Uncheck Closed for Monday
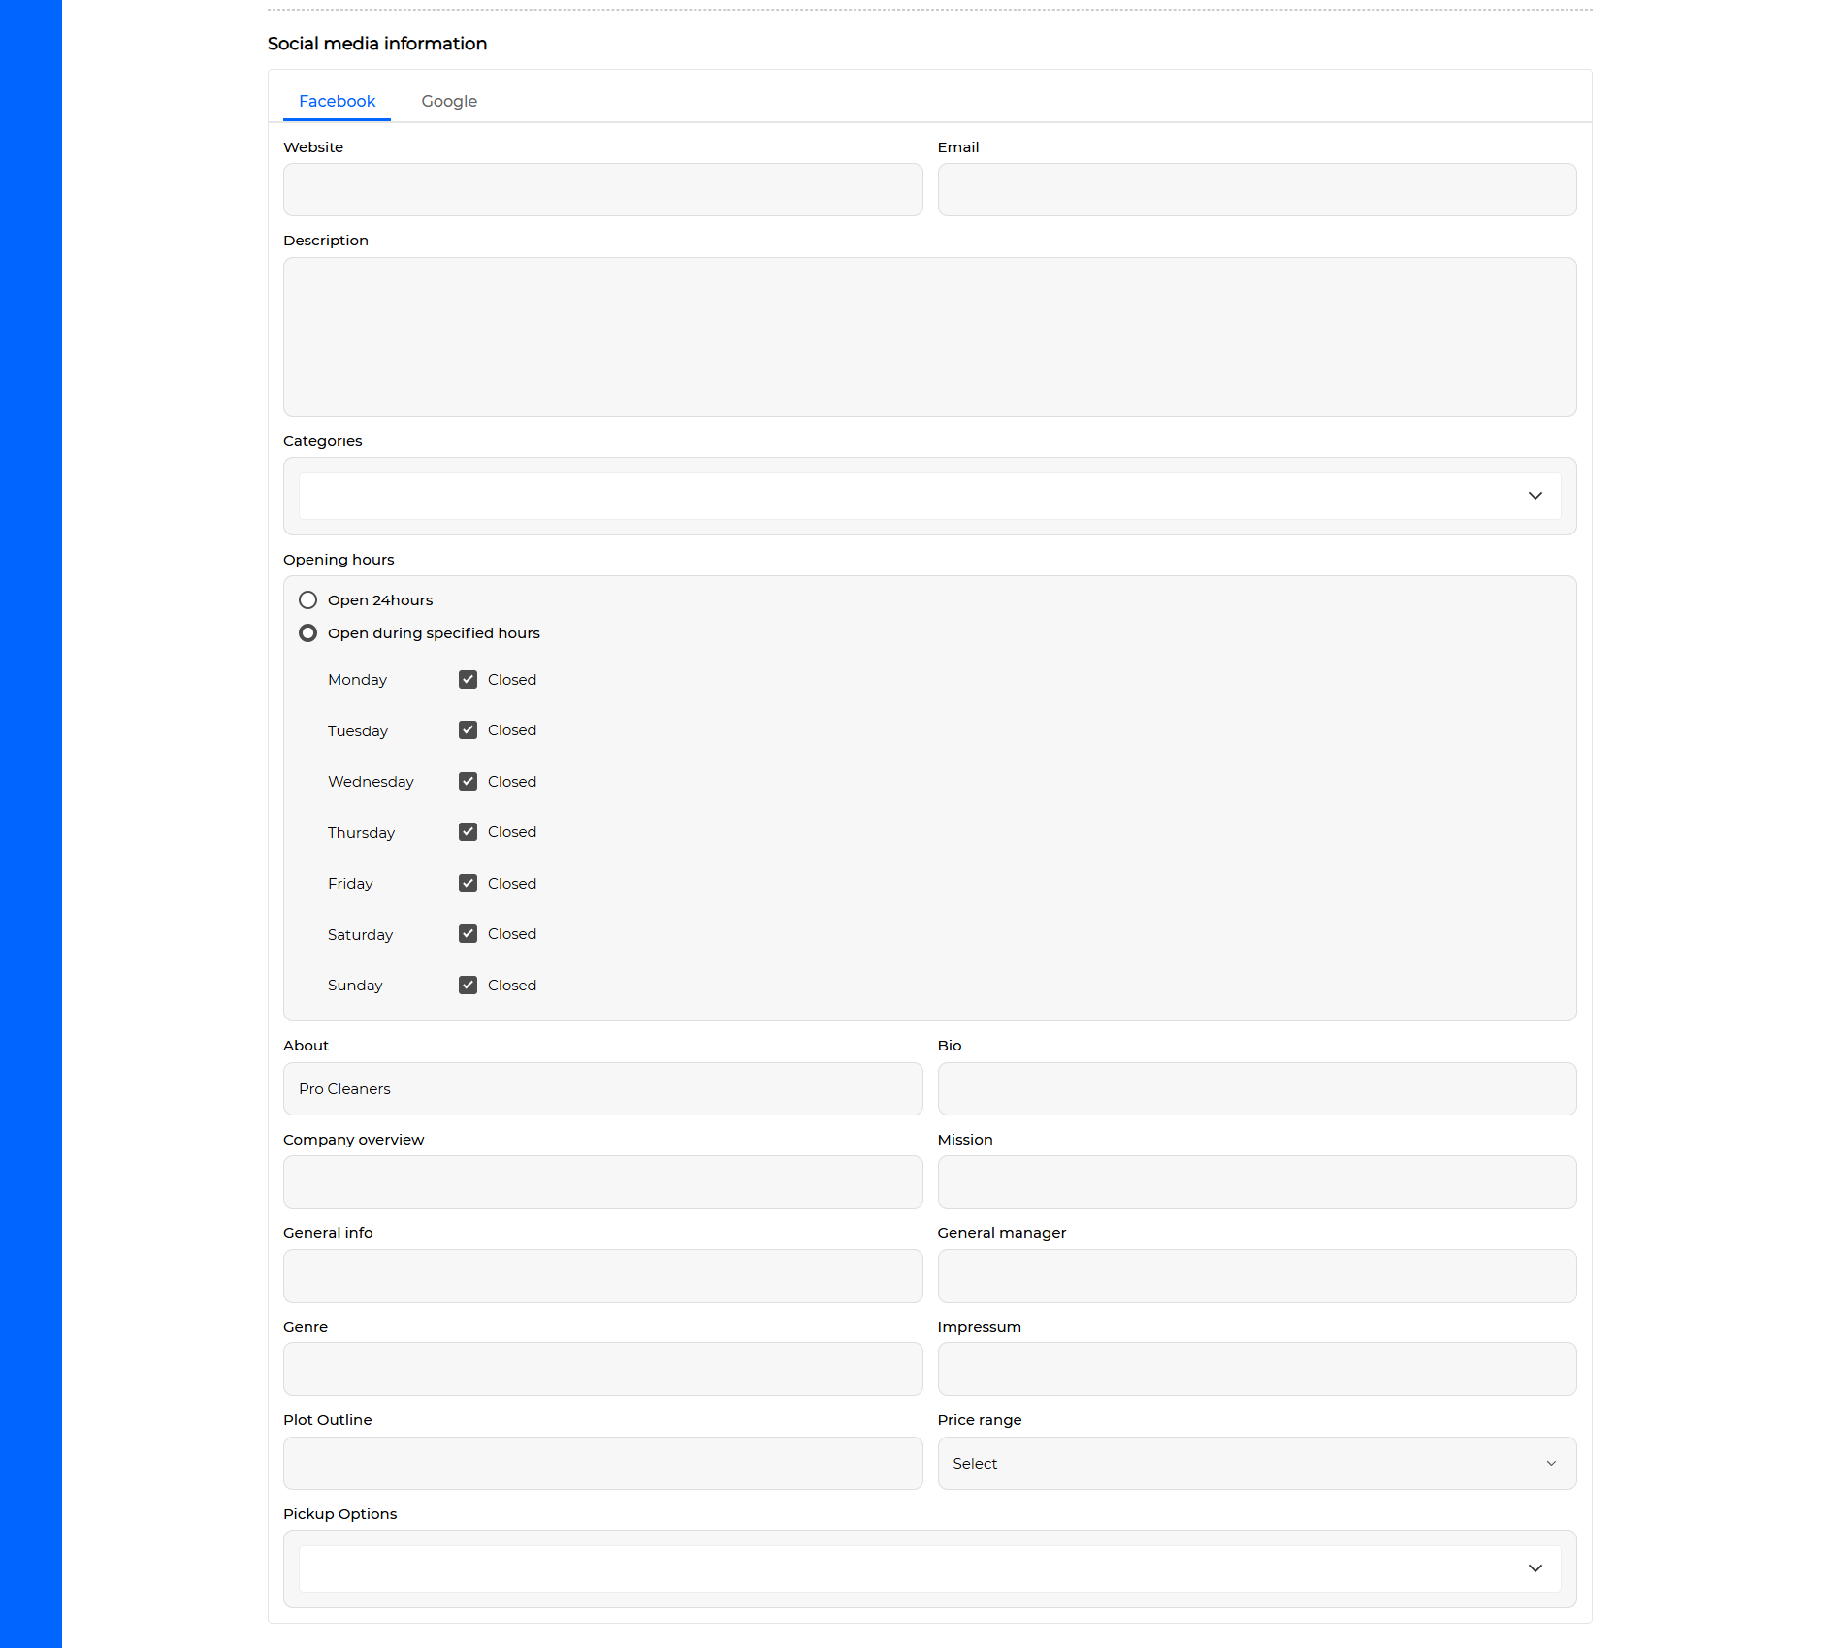The image size is (1842, 1648). pyautogui.click(x=468, y=679)
